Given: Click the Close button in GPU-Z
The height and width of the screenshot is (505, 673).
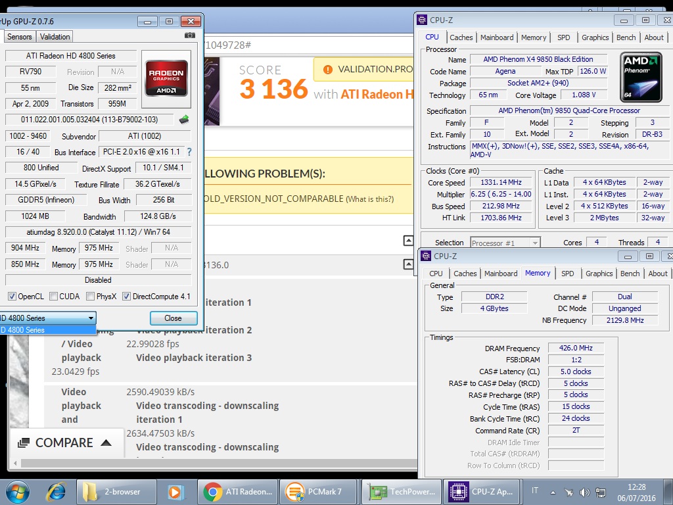Looking at the screenshot, I should (174, 318).
